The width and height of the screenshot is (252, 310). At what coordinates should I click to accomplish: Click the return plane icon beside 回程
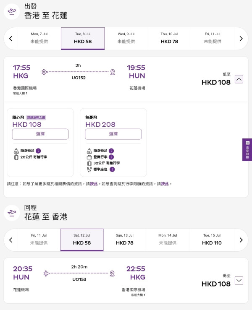click(x=12, y=213)
